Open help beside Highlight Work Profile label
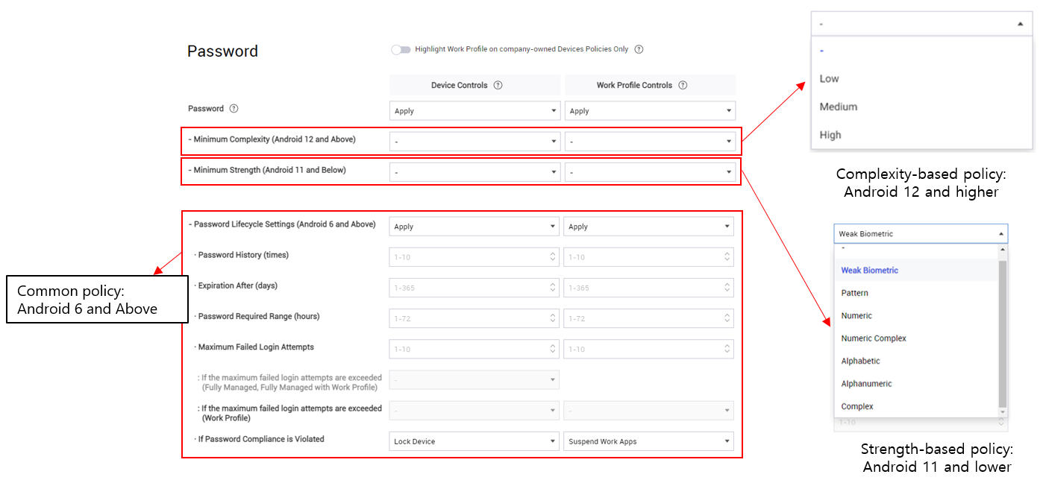This screenshot has width=1043, height=483. tap(639, 48)
